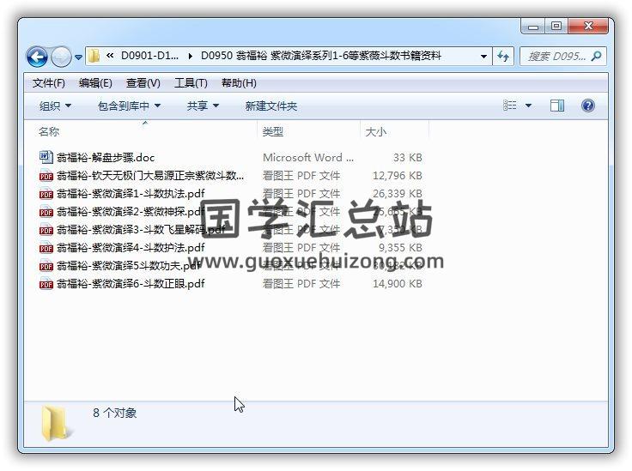This screenshot has height=471, width=632.
Task: Select the PDF icon of 紫微演绎5斗数功夫
Action: coord(46,267)
